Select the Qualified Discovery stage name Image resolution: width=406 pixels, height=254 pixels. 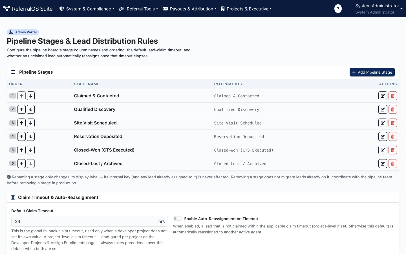click(94, 109)
